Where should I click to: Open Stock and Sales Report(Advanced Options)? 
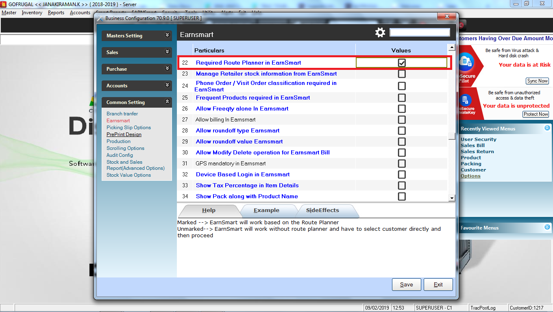135,165
